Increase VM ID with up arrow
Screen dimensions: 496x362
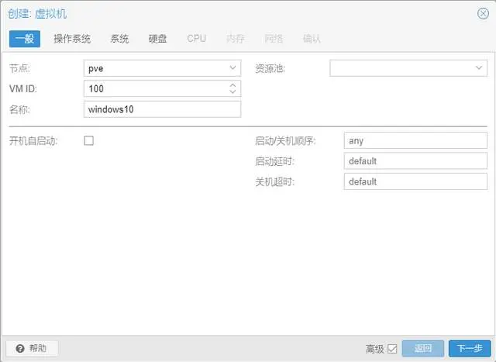[x=232, y=85]
